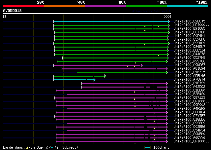Click the purple arrowhead ending the UniRef100_A9NP67 alignment
The width and height of the screenshot is (211, 150).
point(141,65)
